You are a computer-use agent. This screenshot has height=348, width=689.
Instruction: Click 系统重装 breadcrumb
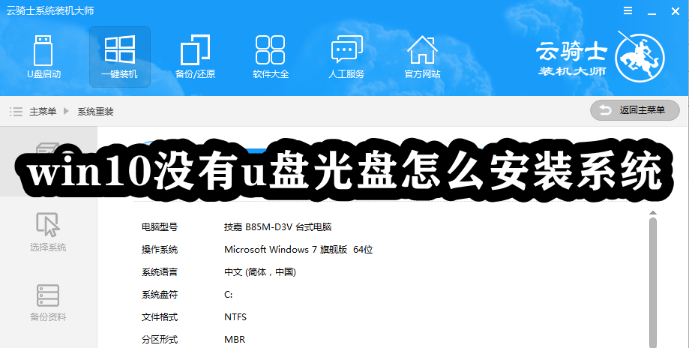(x=95, y=112)
